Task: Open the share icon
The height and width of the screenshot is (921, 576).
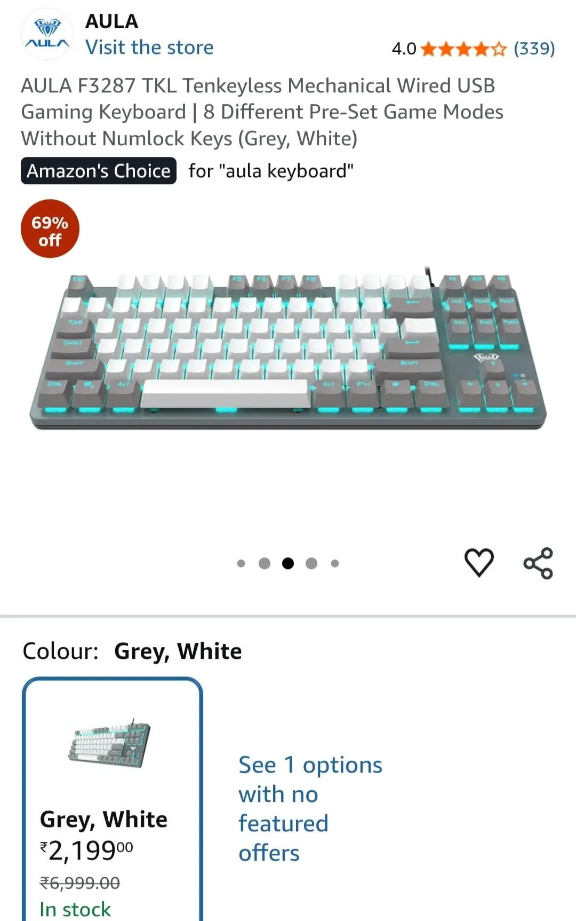Action: 538,563
